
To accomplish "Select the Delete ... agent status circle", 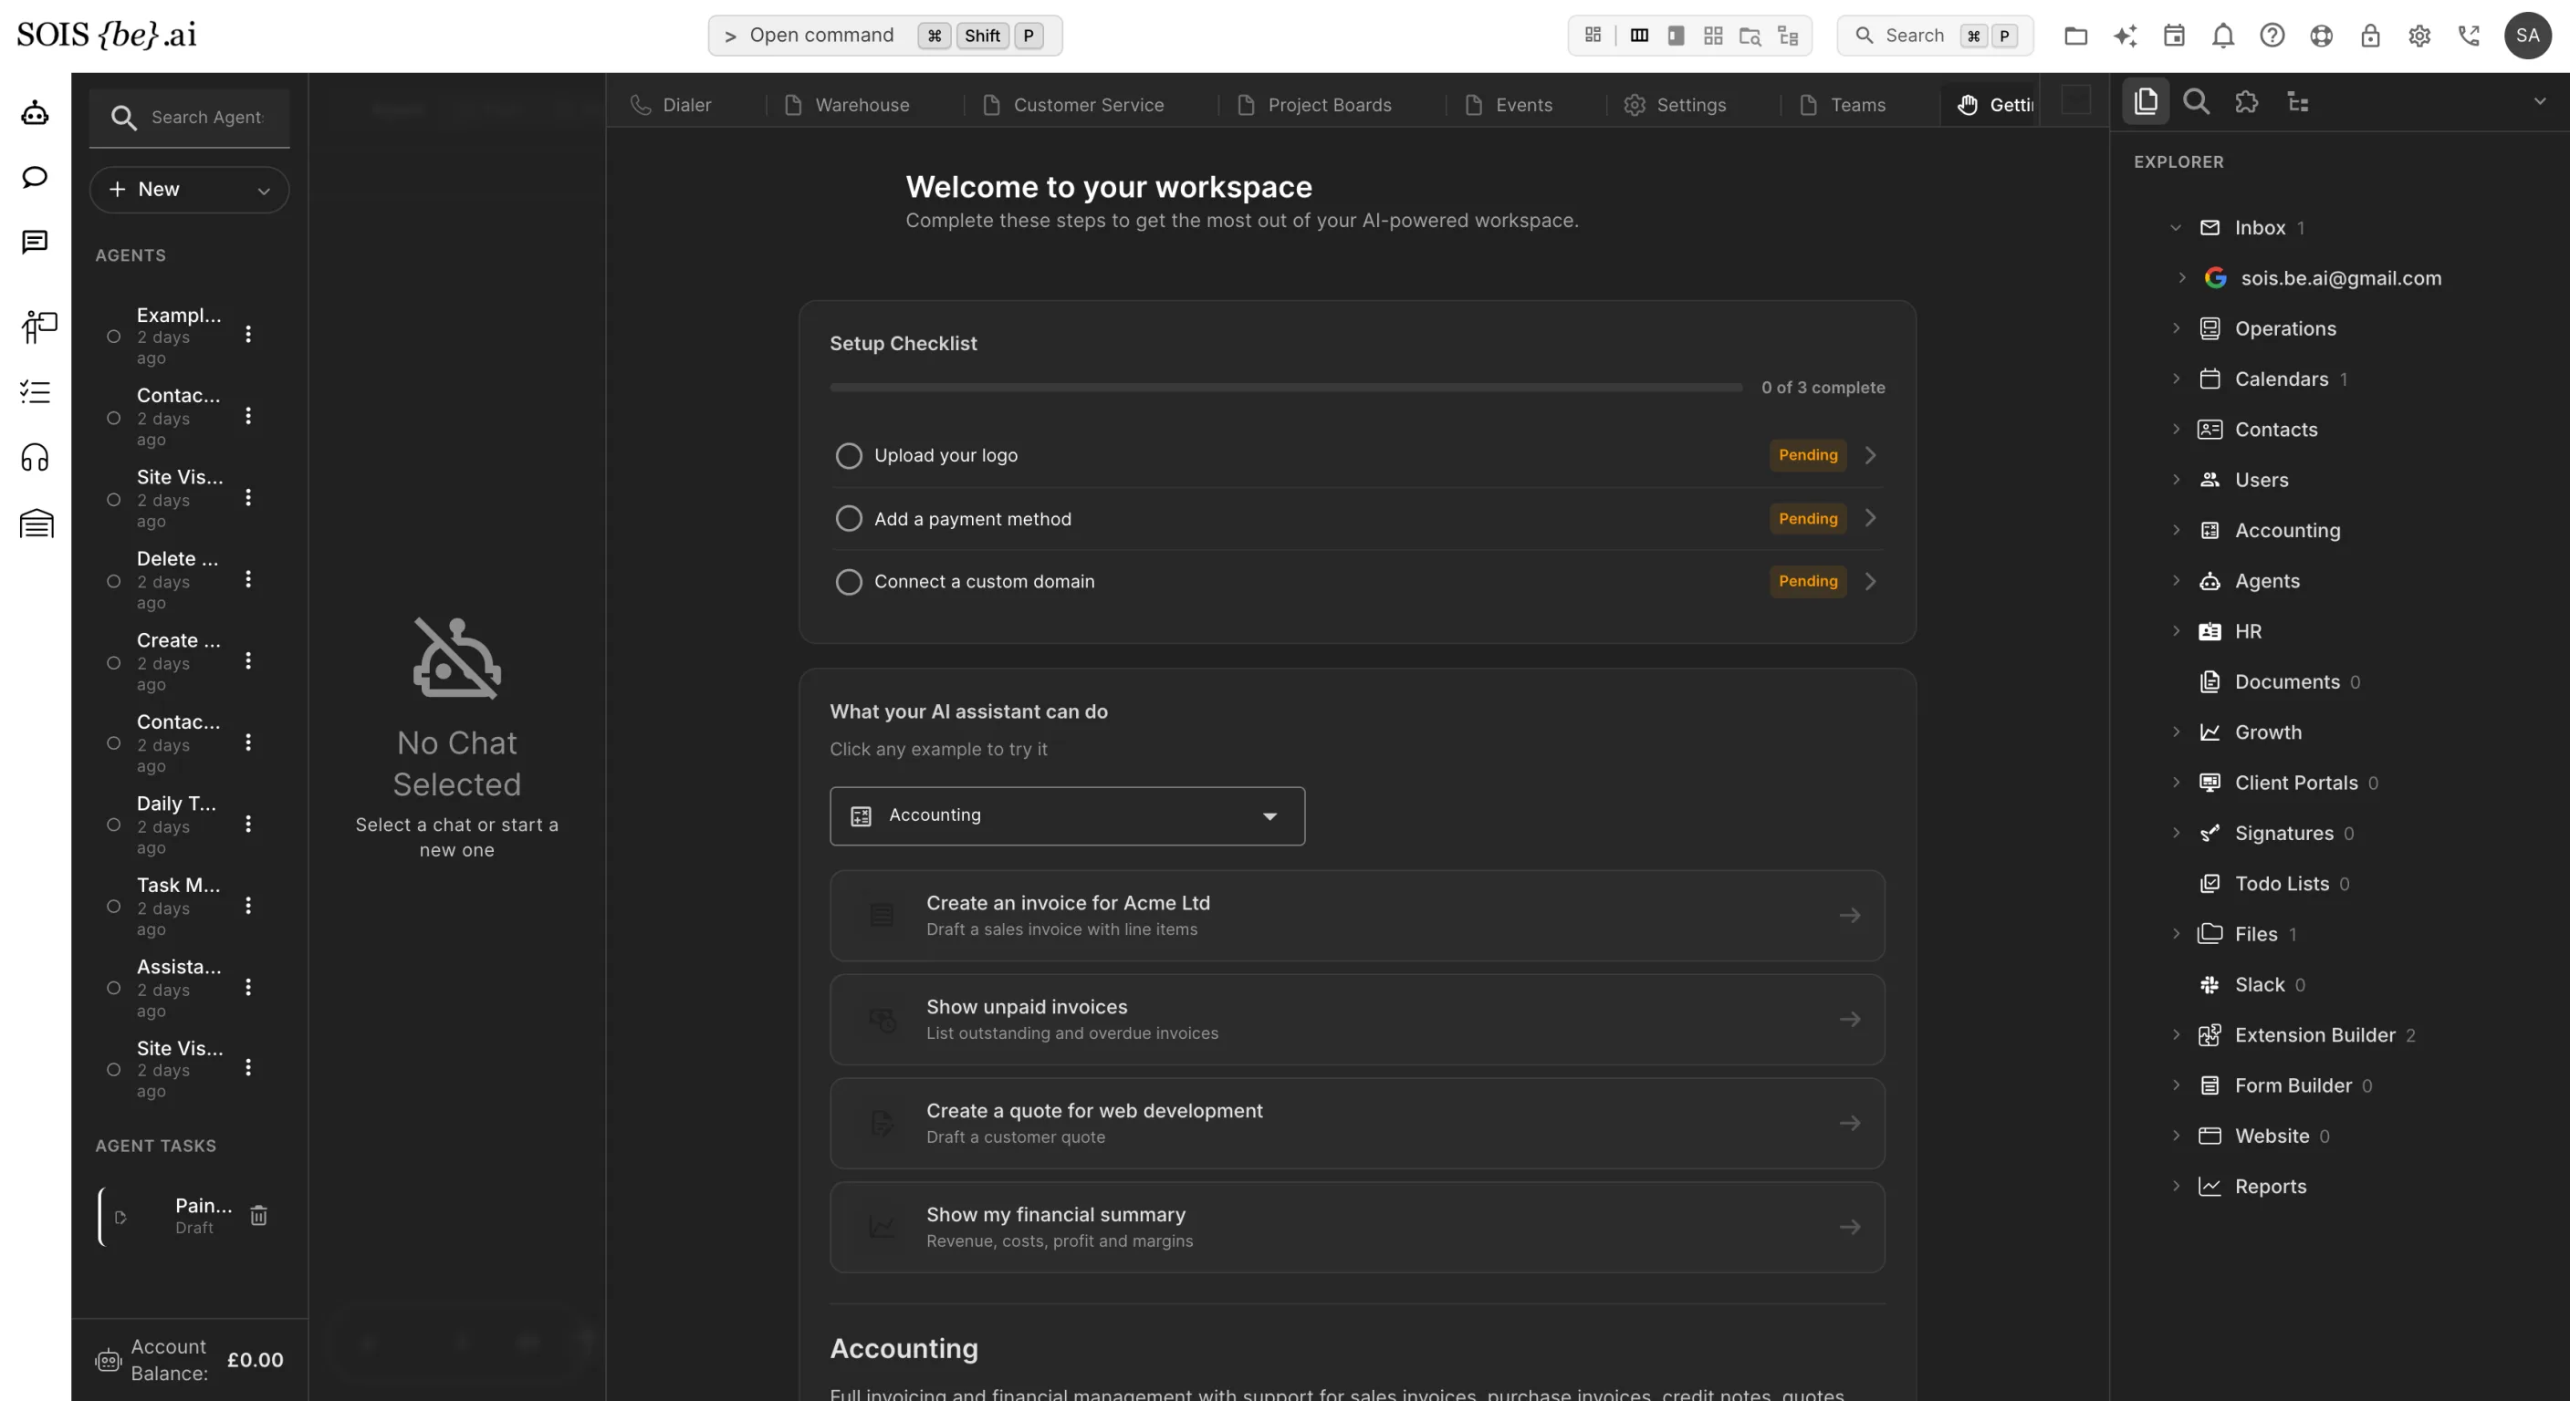I will point(114,581).
